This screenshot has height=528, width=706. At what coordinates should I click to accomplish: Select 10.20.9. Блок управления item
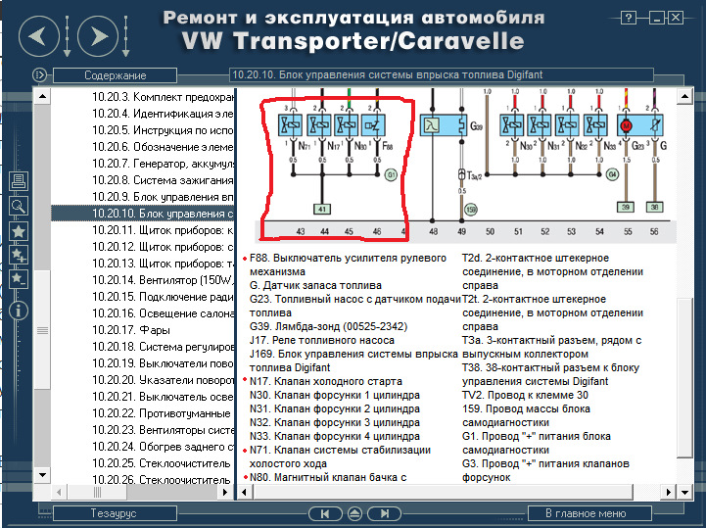tap(163, 197)
